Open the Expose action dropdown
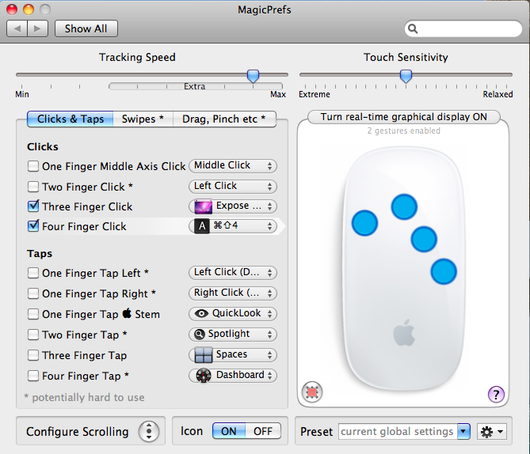Image resolution: width=530 pixels, height=454 pixels. (233, 206)
